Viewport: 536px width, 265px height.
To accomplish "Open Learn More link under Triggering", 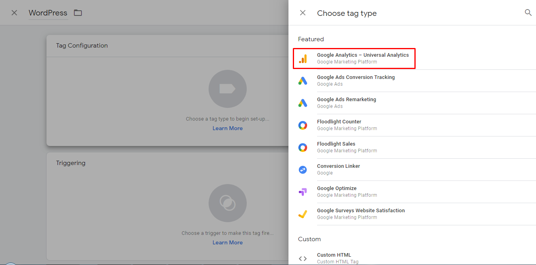I will (228, 242).
